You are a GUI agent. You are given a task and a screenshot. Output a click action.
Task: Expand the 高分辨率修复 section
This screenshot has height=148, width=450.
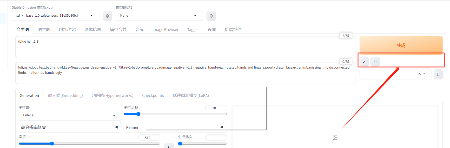tap(70, 127)
